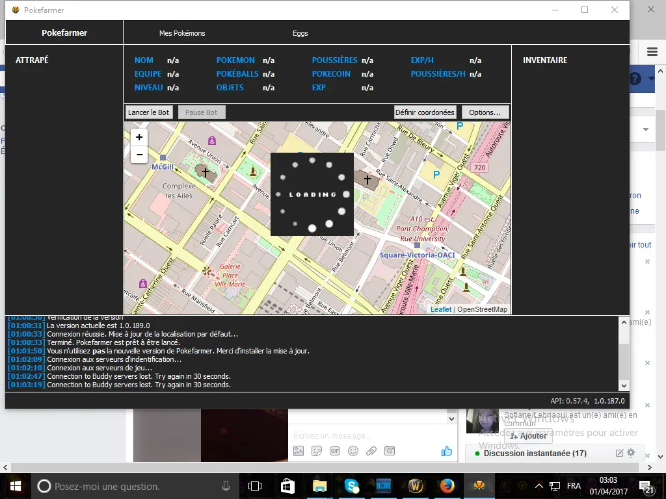Viewport: 666px width, 499px height.
Task: Open World of Warcraft from taskbar
Action: [416, 486]
